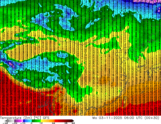Select the cyan segment of the legend bar

pos(31,121)
